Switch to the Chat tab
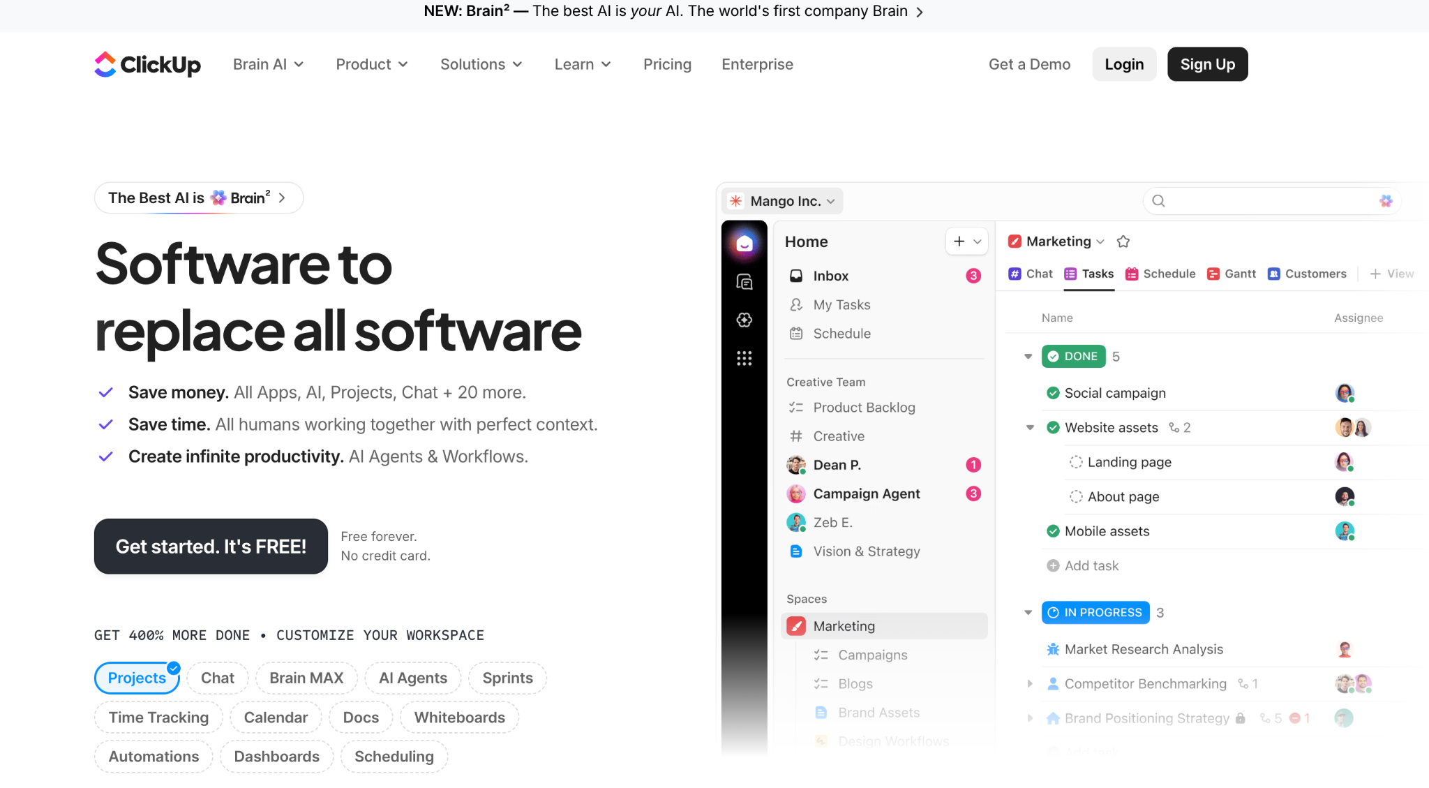The image size is (1429, 788). [1031, 274]
